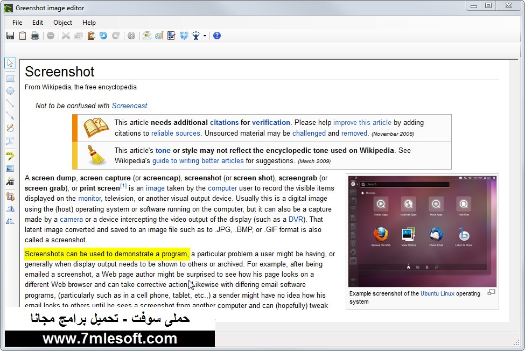This screenshot has width=525, height=351.
Task: Select the Draw arrow tool
Action: (x=10, y=116)
